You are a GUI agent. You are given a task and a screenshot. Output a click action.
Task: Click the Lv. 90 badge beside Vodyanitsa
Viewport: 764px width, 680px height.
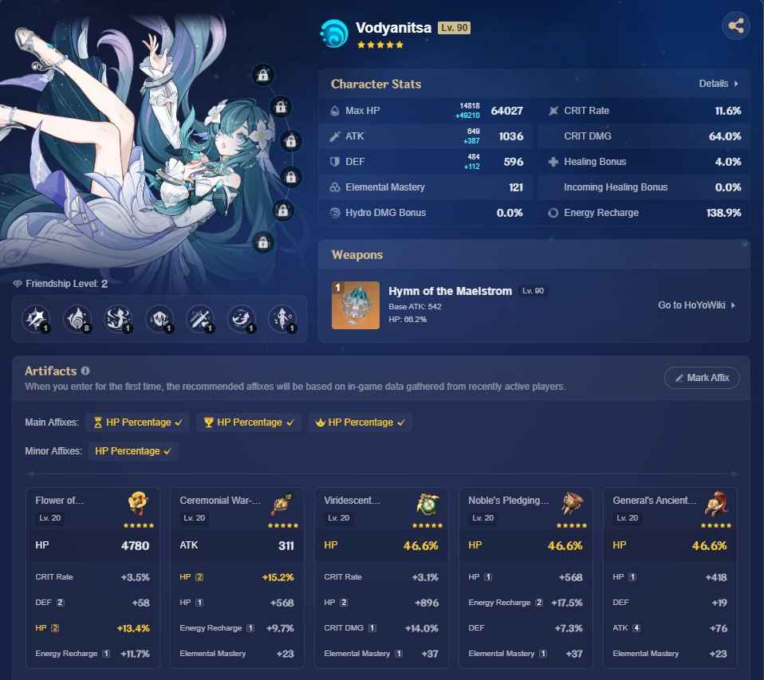[x=454, y=28]
